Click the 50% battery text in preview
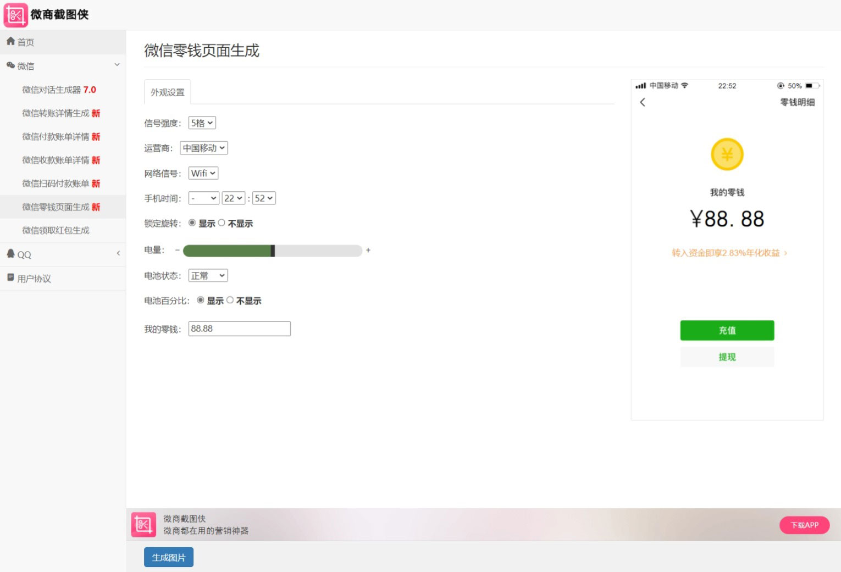 pos(794,86)
